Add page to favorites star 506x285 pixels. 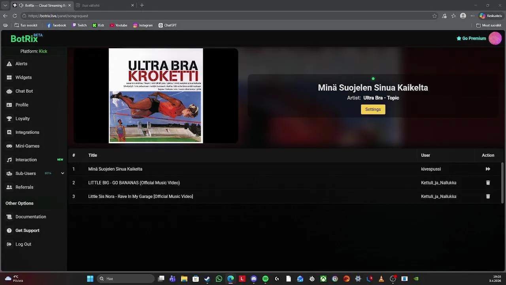pos(434,16)
